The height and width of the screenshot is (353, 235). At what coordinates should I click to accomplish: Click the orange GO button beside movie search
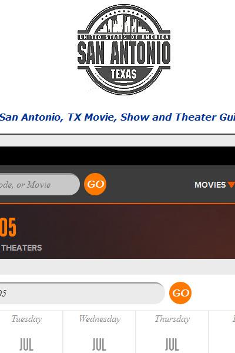coord(95,184)
